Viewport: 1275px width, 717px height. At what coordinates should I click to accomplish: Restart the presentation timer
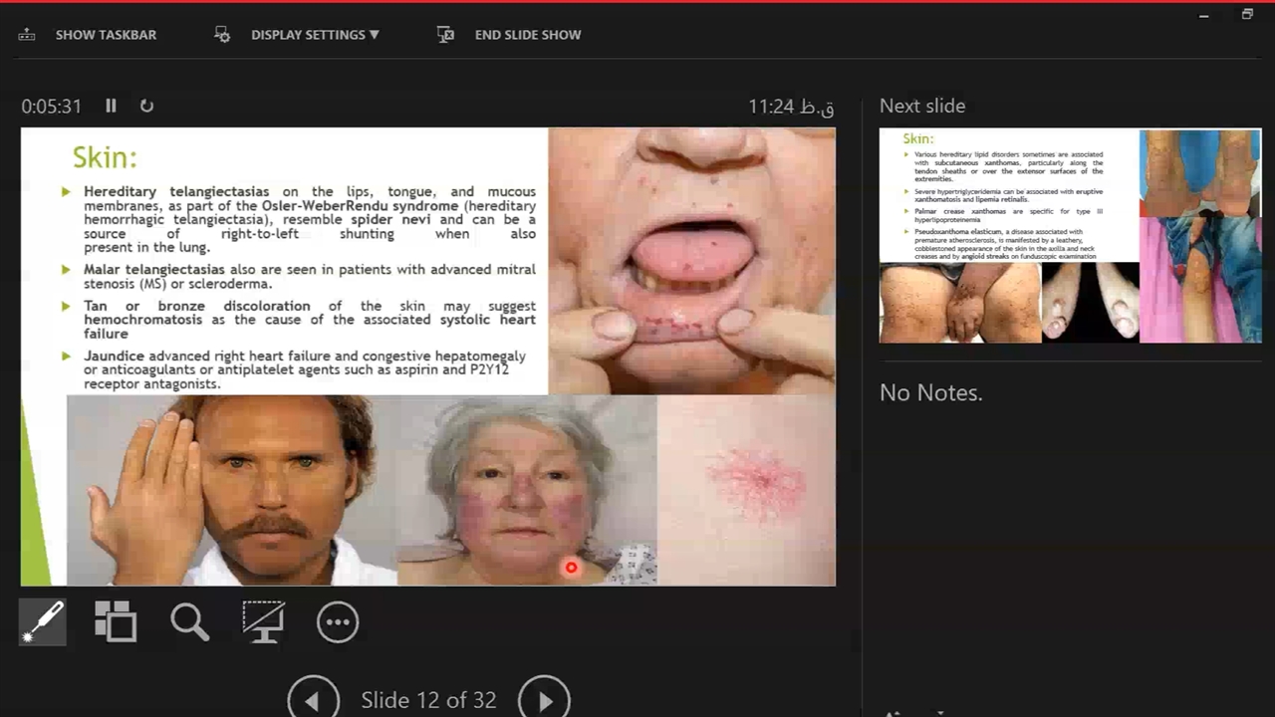[146, 106]
